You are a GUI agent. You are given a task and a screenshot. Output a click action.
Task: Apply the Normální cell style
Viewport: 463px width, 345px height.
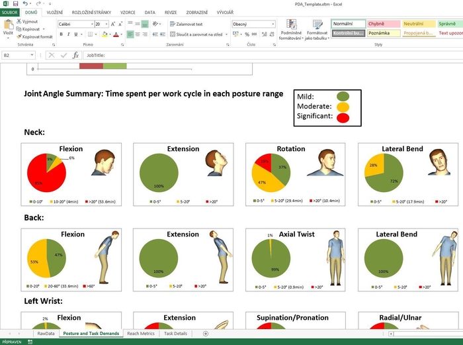tap(349, 24)
